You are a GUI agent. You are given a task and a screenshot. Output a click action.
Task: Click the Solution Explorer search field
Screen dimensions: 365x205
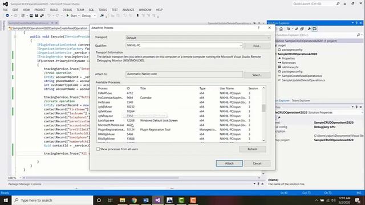(315, 35)
